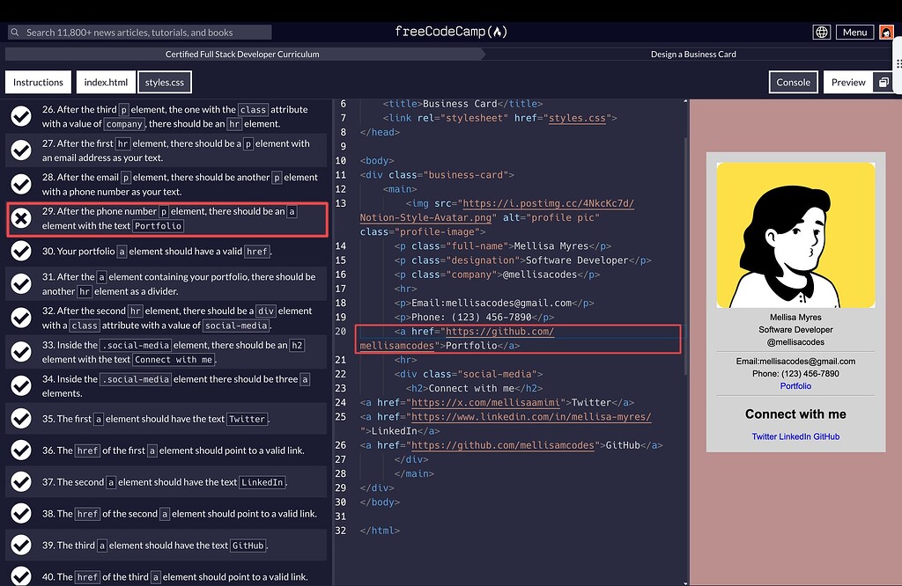Click the magnifier icon in the search bar

tap(14, 31)
